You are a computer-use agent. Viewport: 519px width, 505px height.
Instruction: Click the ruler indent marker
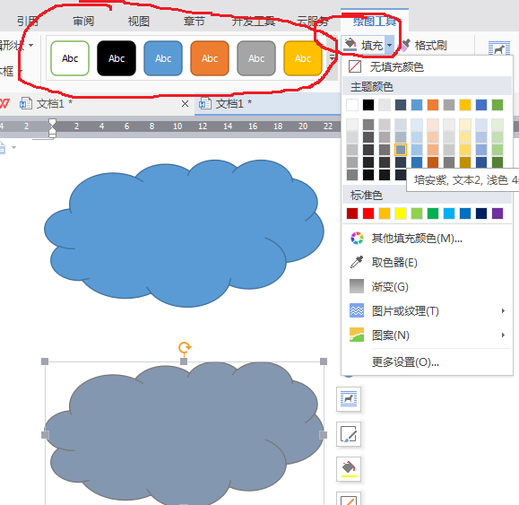click(x=52, y=128)
